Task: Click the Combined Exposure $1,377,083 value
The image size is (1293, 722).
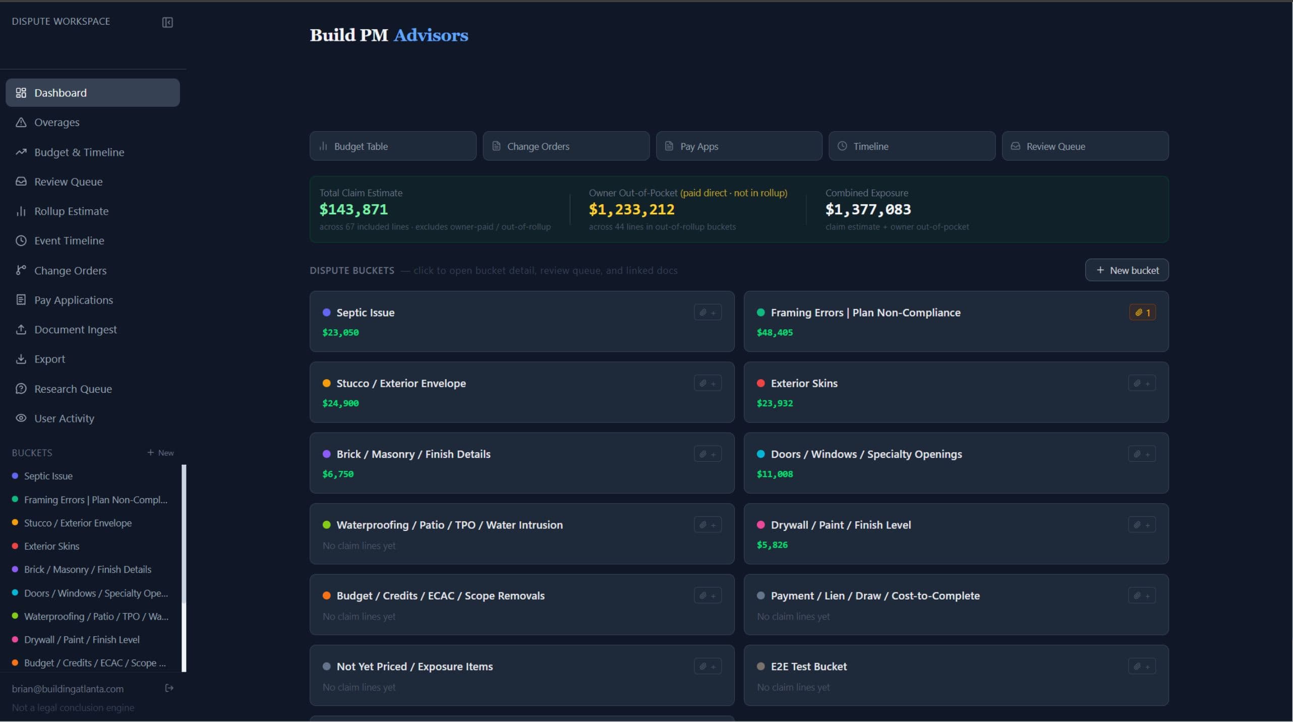Action: tap(868, 209)
